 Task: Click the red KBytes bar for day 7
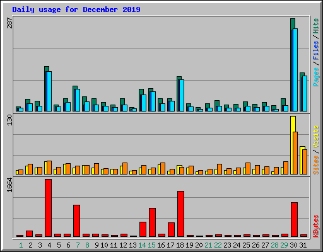coord(76,221)
